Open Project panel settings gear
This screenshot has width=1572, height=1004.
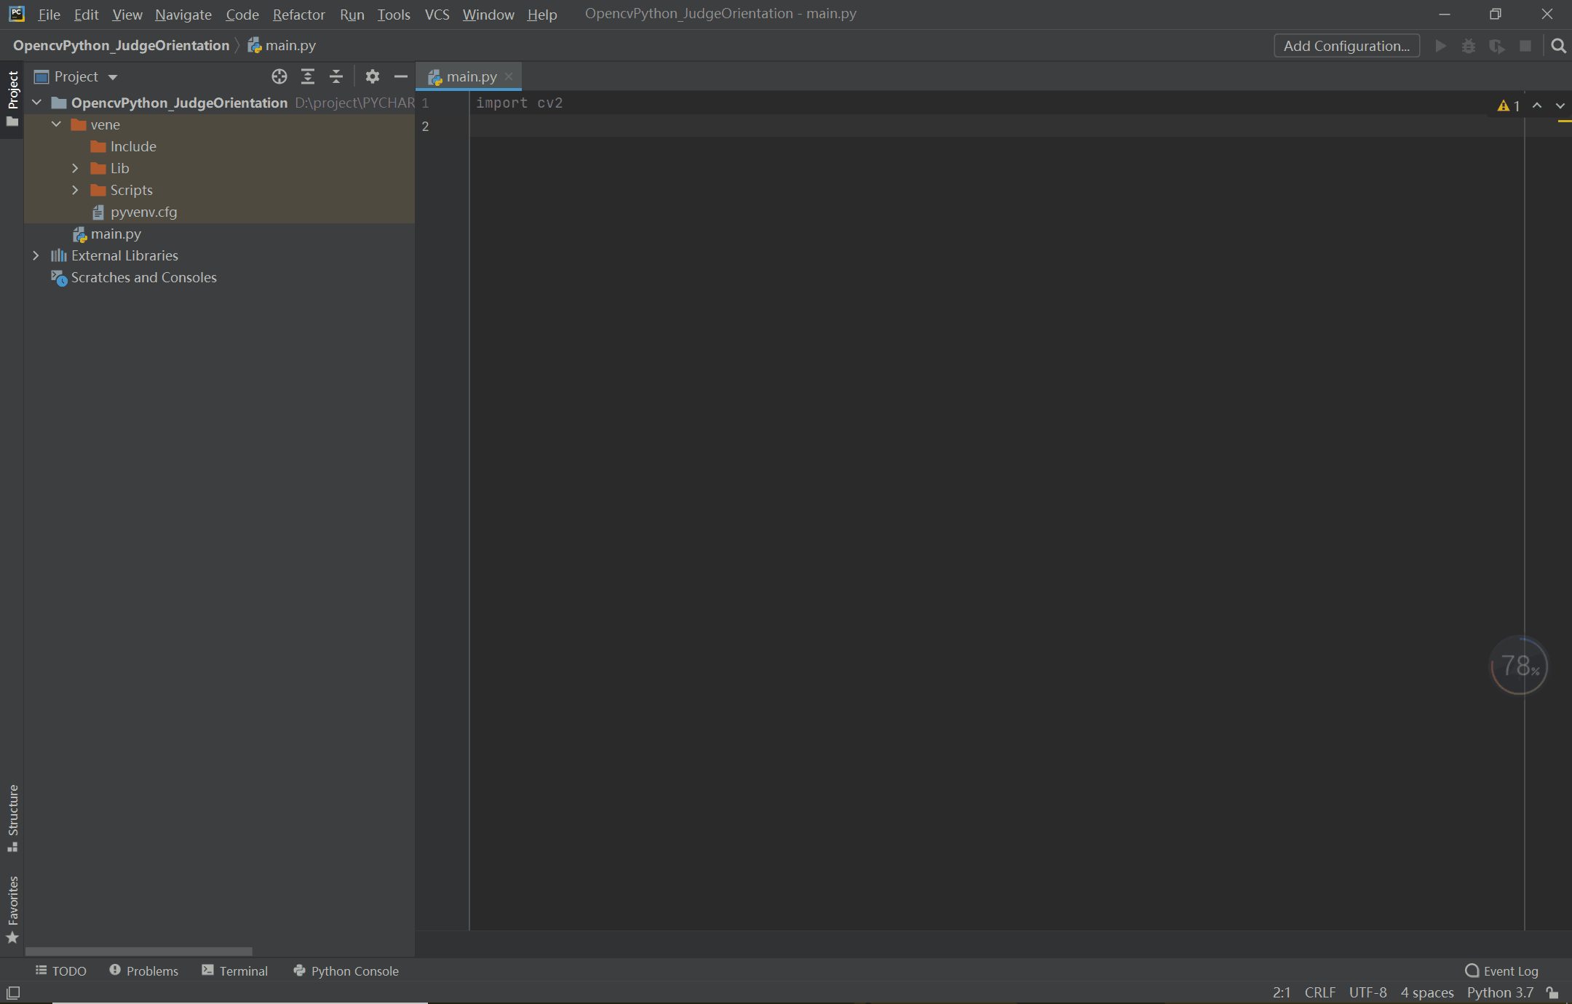click(373, 76)
